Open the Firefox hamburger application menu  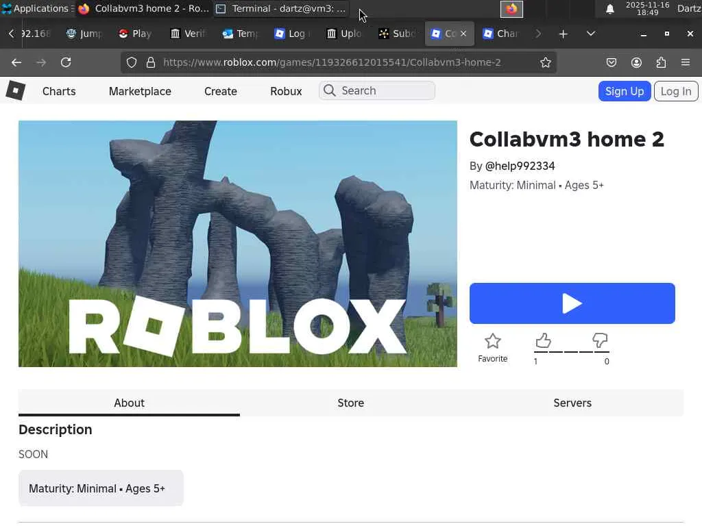(685, 62)
